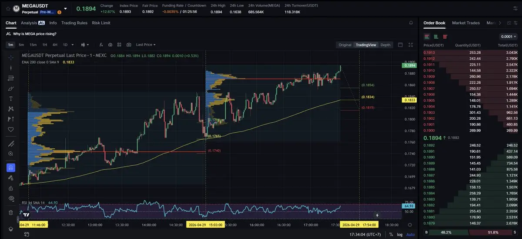Open the Order Book tab
The height and width of the screenshot is (239, 522).
[434, 23]
